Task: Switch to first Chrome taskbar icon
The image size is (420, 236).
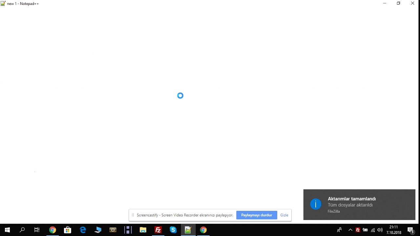Action: tap(52, 230)
